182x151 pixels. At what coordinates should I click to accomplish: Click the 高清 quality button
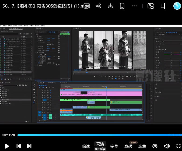pos(100,144)
